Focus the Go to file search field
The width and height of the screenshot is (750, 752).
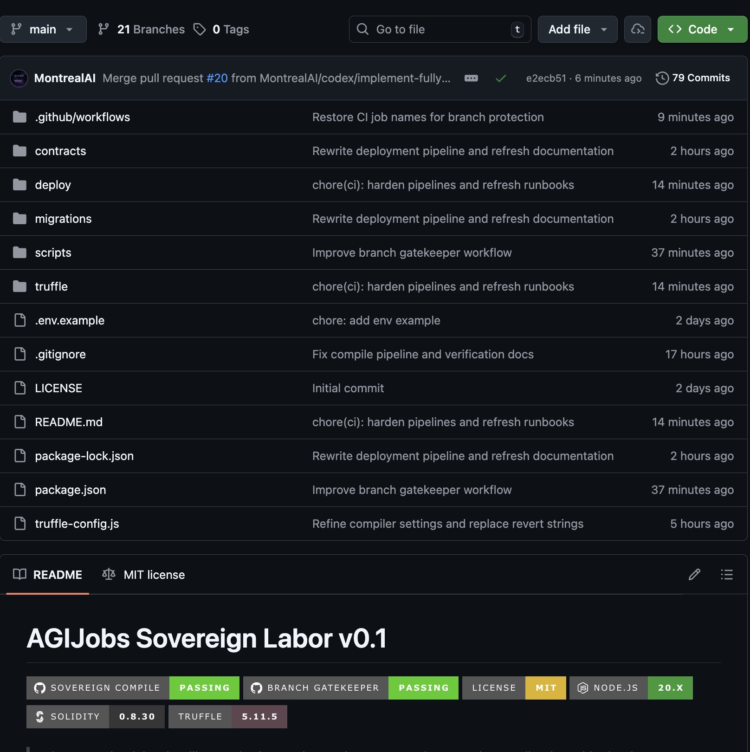click(x=440, y=29)
